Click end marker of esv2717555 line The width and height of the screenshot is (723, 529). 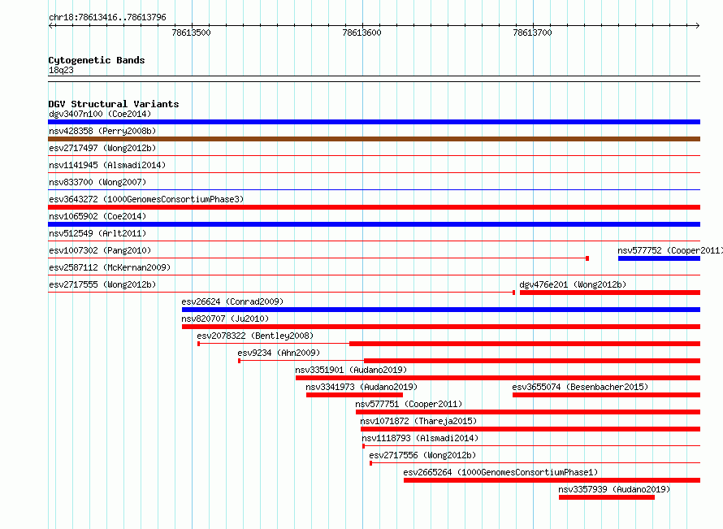(x=513, y=293)
